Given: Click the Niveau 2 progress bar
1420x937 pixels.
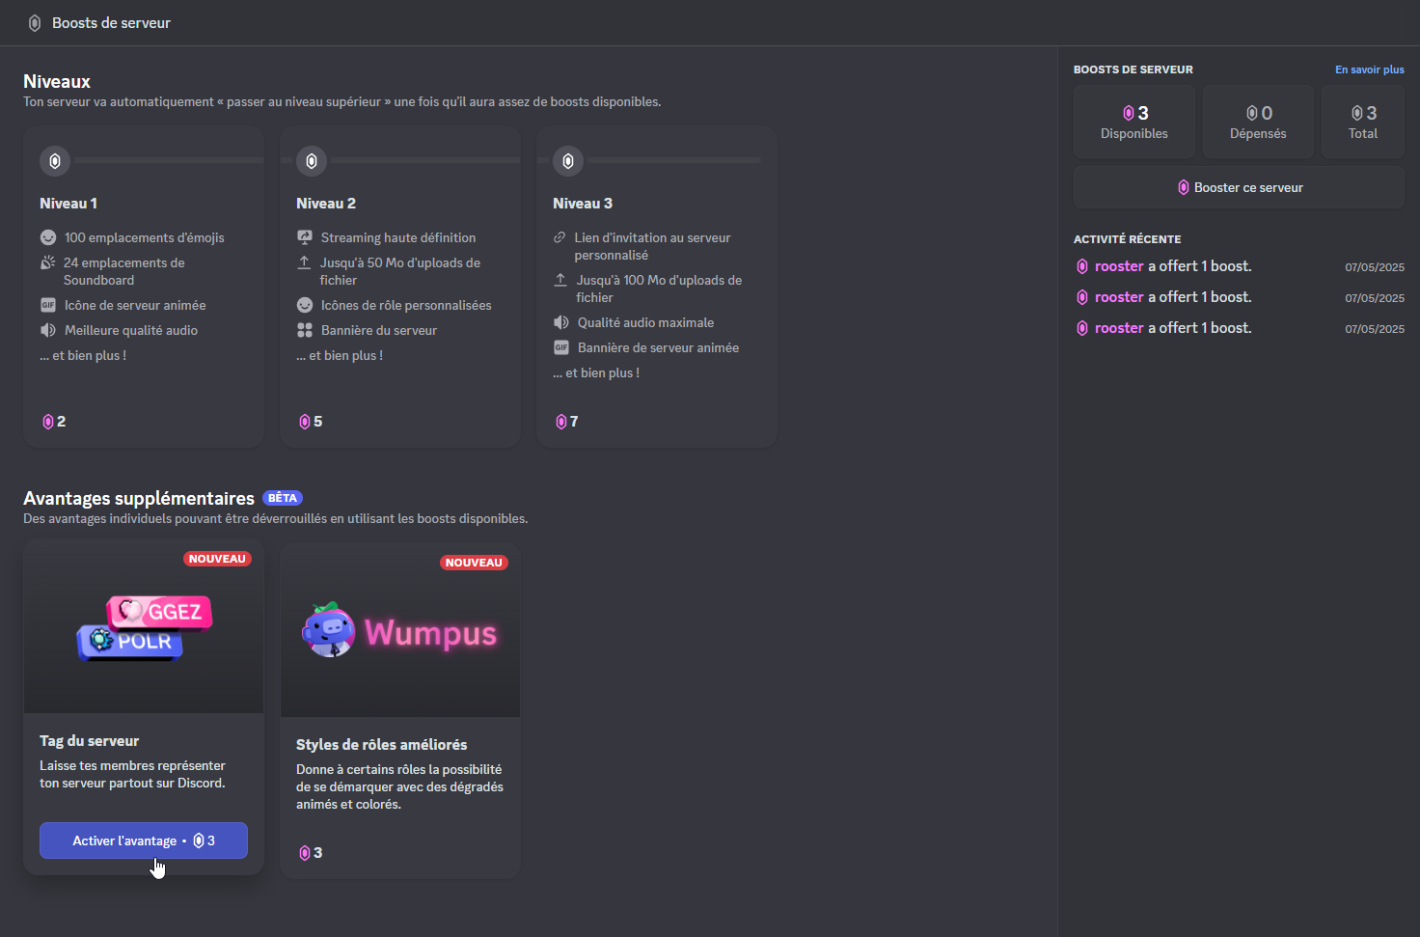Looking at the screenshot, I should tap(425, 160).
